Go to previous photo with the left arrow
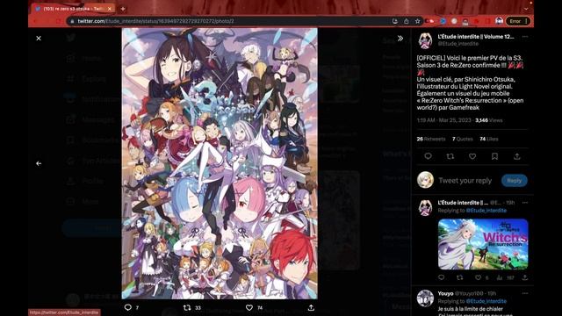Viewport: 562px width, 316px height. 39,163
